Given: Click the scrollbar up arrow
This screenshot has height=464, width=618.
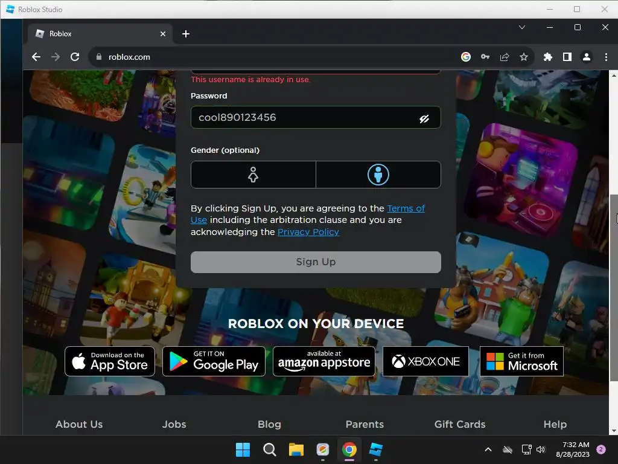Looking at the screenshot, I should click(614, 74).
